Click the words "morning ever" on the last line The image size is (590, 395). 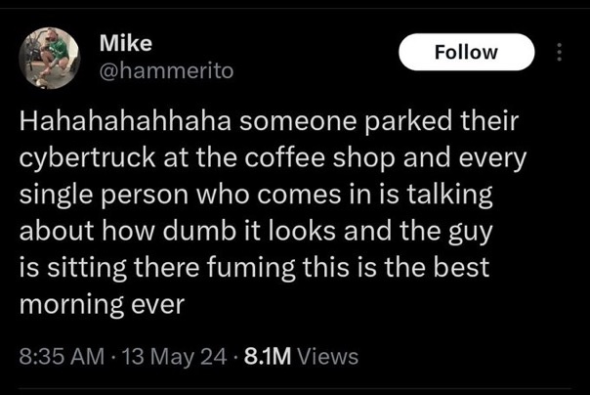(103, 303)
